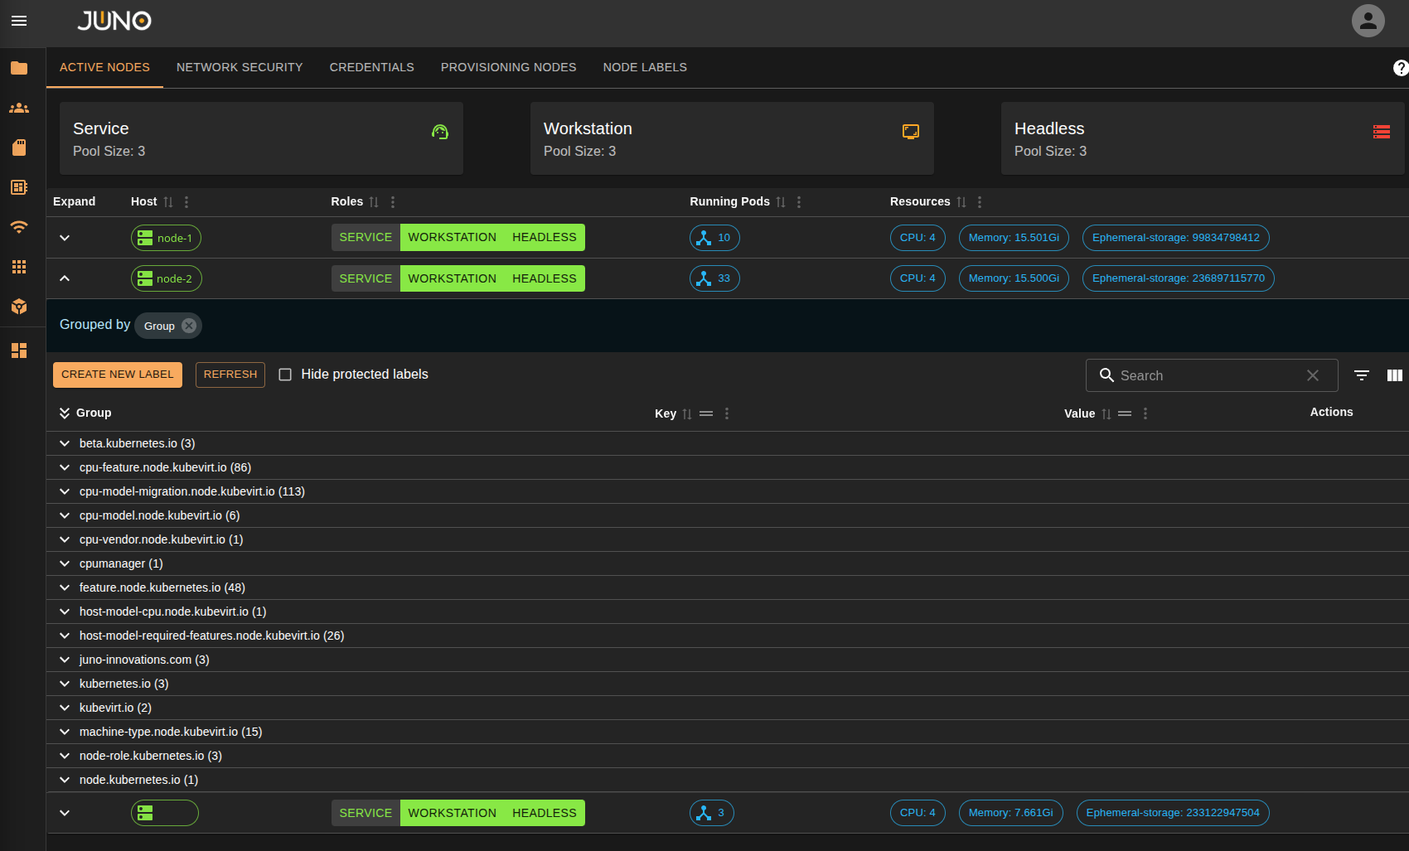Switch to the Network Security tab
The height and width of the screenshot is (851, 1409).
(x=240, y=67)
